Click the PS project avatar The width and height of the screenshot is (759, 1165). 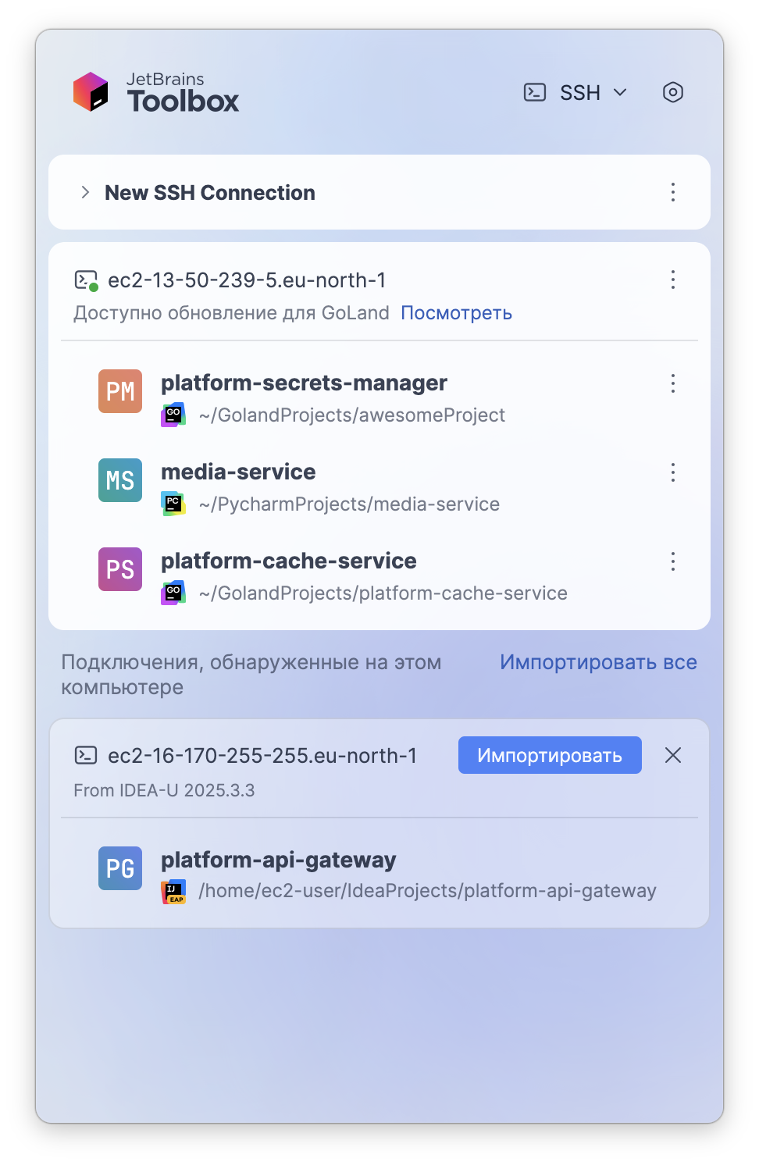pos(120,569)
